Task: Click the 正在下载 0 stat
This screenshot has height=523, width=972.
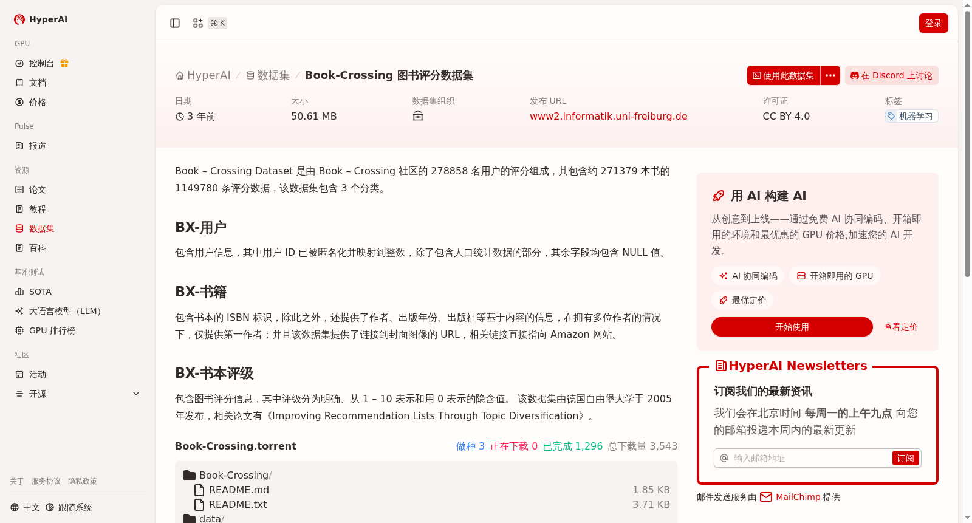Action: point(514,446)
